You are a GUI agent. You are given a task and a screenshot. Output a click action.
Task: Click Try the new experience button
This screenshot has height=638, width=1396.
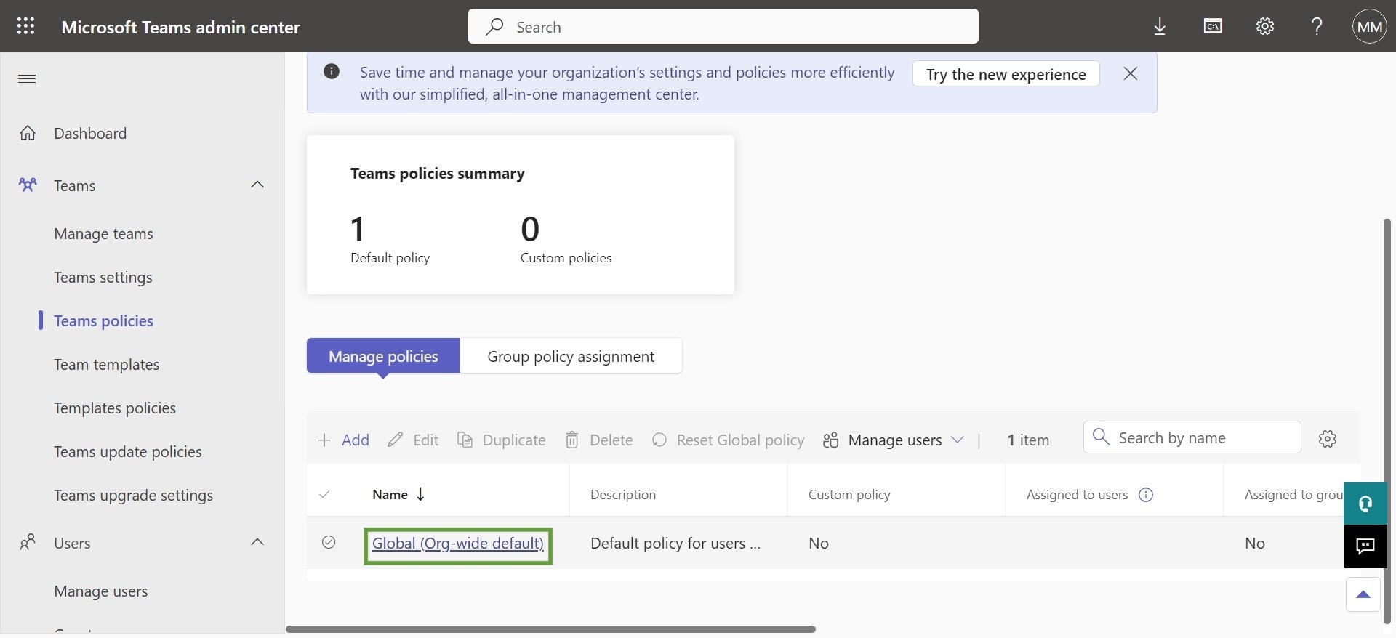tap(1006, 74)
